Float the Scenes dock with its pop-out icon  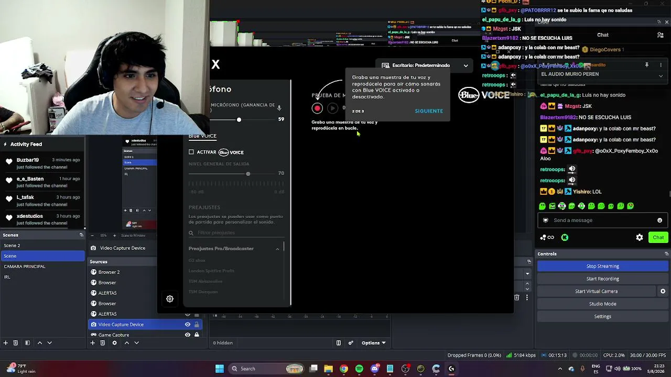(81, 235)
